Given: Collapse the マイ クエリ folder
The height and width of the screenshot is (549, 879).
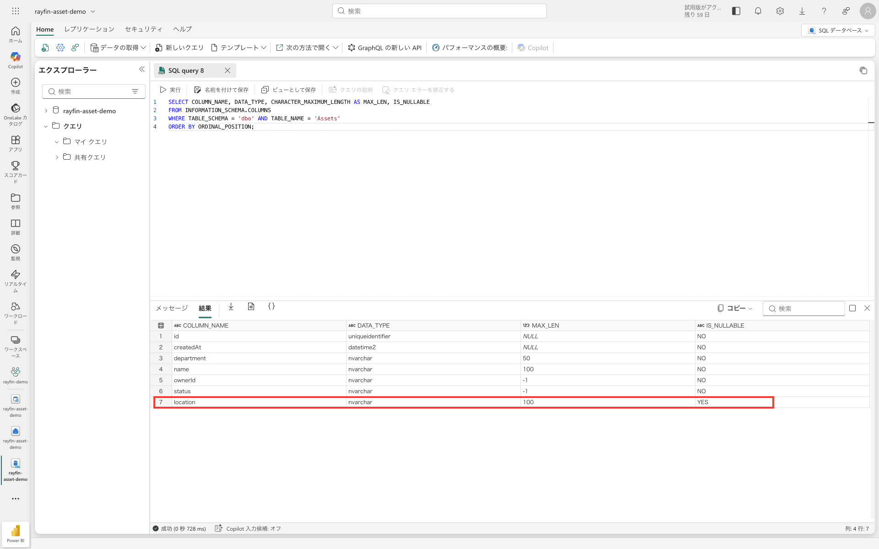Looking at the screenshot, I should tap(57, 142).
